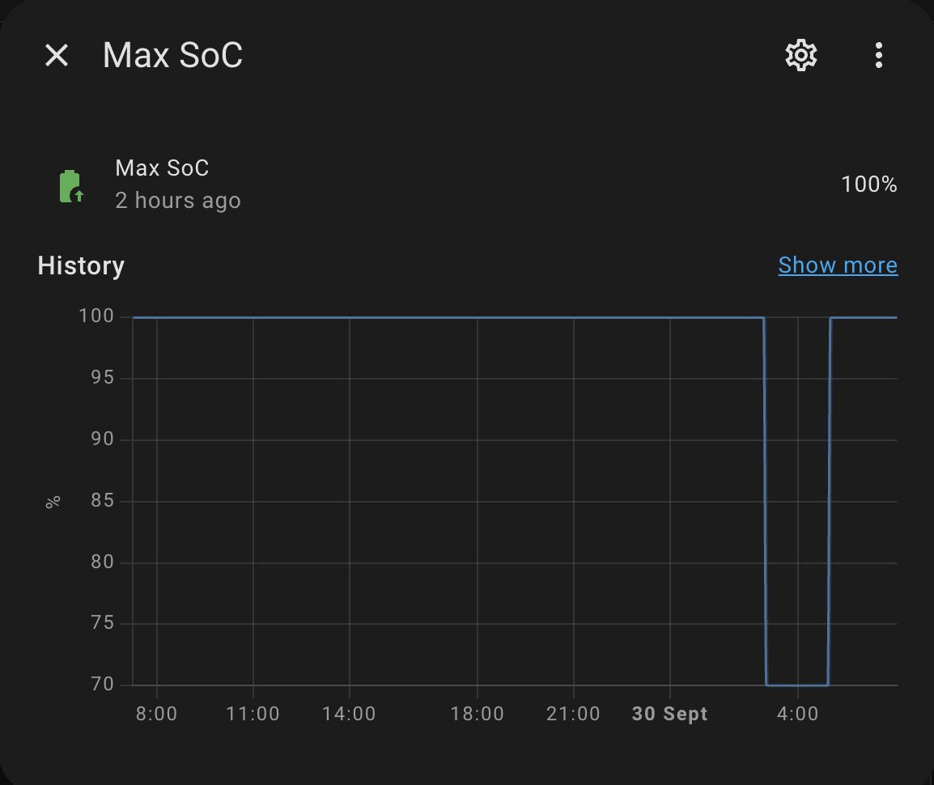Click the 4:00 time axis label
Image resolution: width=934 pixels, height=785 pixels.
pyautogui.click(x=798, y=714)
